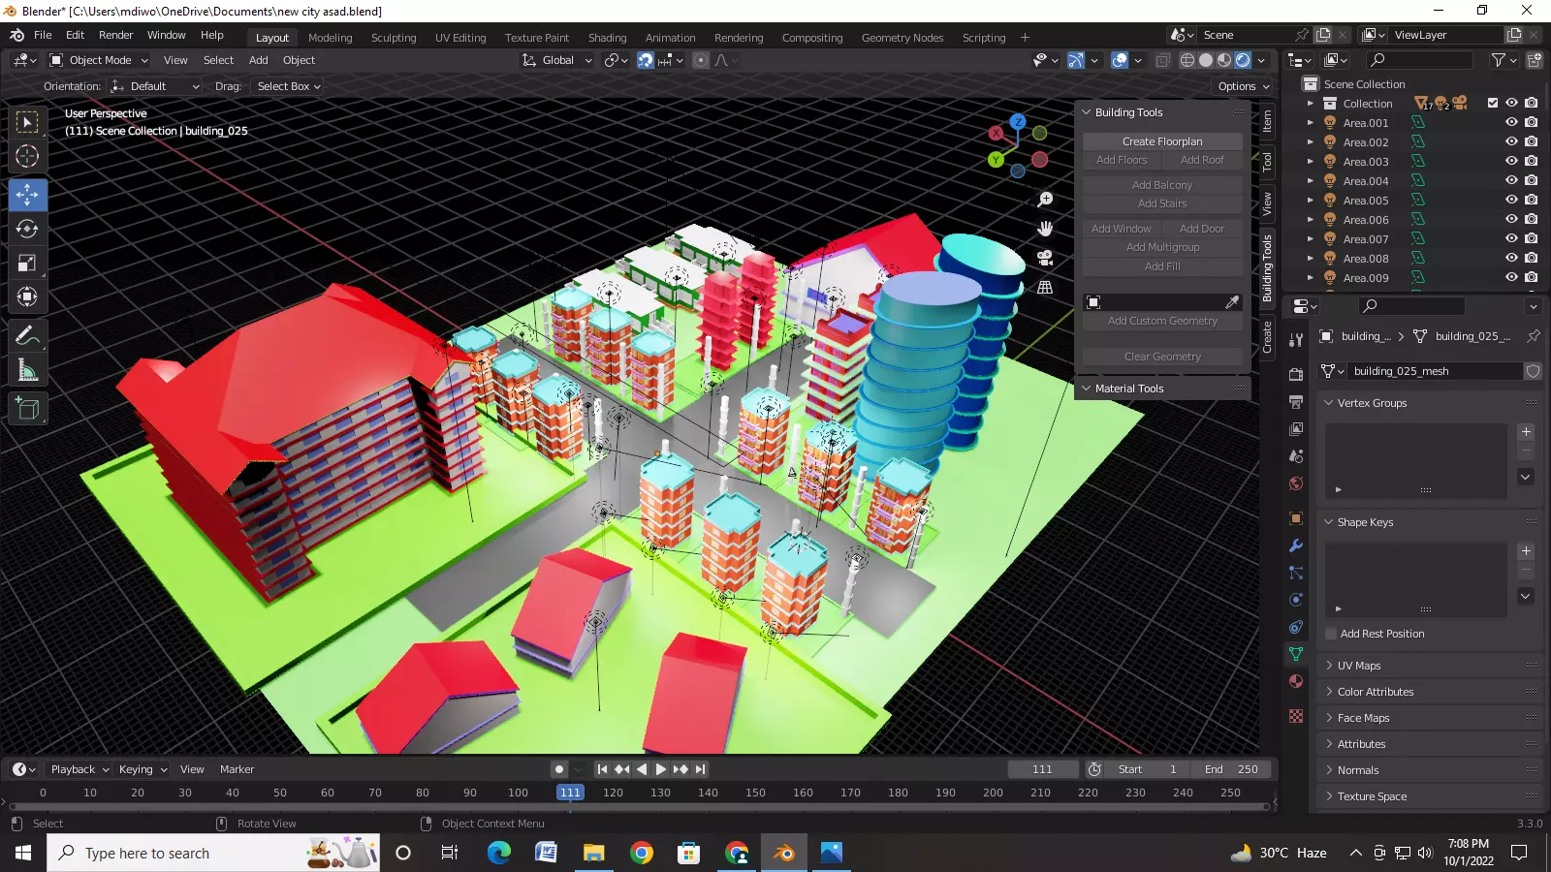The image size is (1551, 872).
Task: Play the animation forward
Action: point(661,769)
